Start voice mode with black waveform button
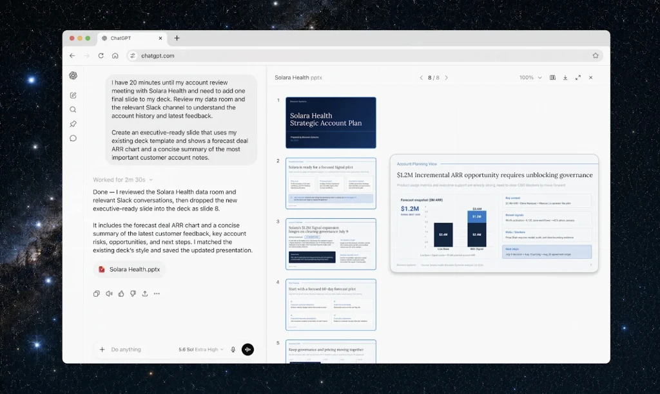Viewport: 660px width, 394px height. (247, 350)
